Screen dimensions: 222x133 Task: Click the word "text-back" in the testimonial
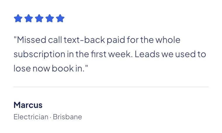(84, 40)
